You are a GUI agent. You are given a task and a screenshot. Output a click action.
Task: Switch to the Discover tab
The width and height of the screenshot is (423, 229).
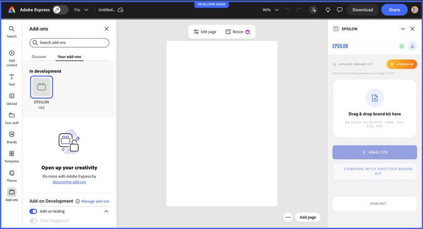tap(39, 57)
